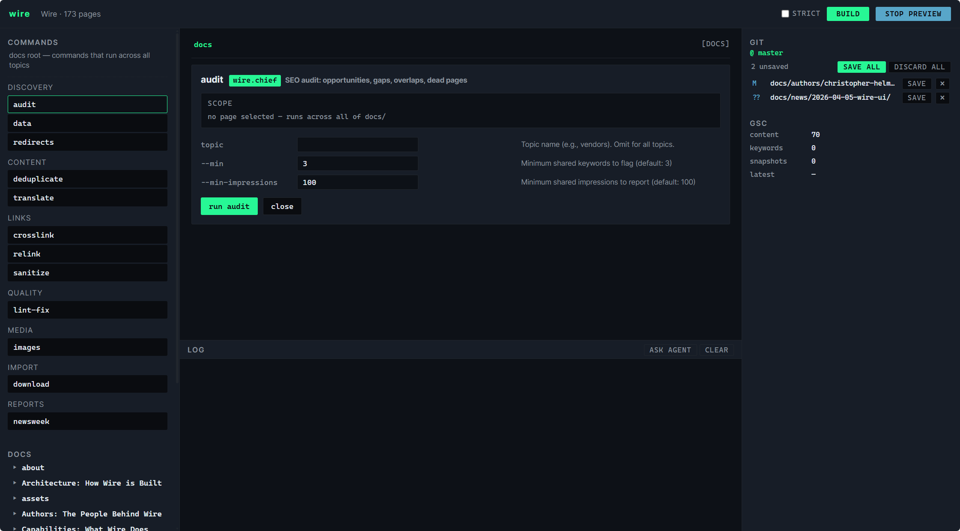Viewport: 960px width, 531px height.
Task: Click the topic name input field
Action: pos(357,144)
